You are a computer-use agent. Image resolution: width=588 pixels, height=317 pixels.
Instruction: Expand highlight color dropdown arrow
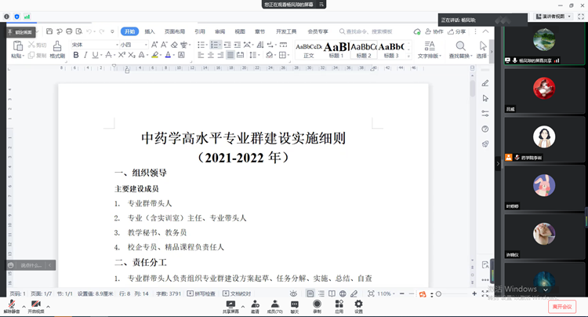coord(161,56)
